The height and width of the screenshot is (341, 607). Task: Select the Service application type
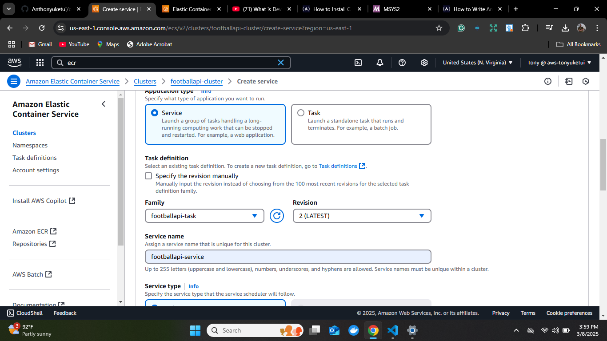pos(215,124)
